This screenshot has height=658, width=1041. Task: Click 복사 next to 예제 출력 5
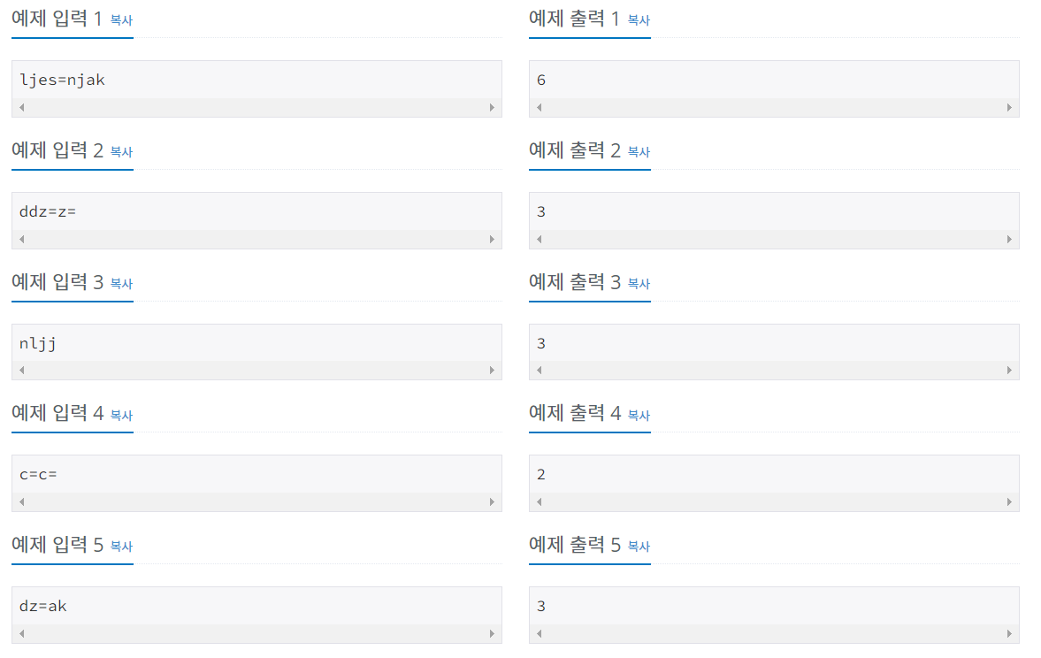639,547
